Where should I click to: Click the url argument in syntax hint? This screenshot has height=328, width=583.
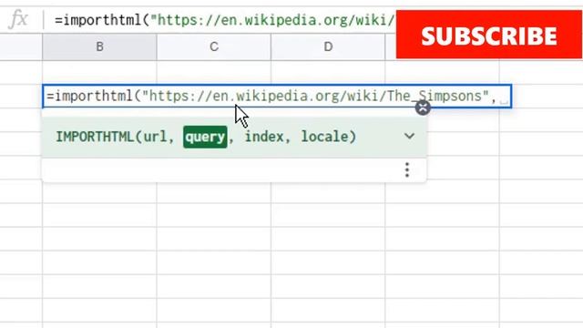(x=155, y=137)
